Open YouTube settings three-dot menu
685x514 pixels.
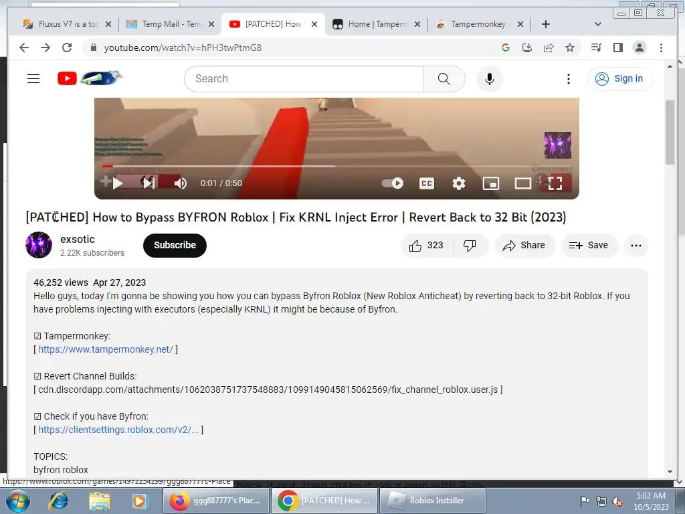click(x=569, y=79)
